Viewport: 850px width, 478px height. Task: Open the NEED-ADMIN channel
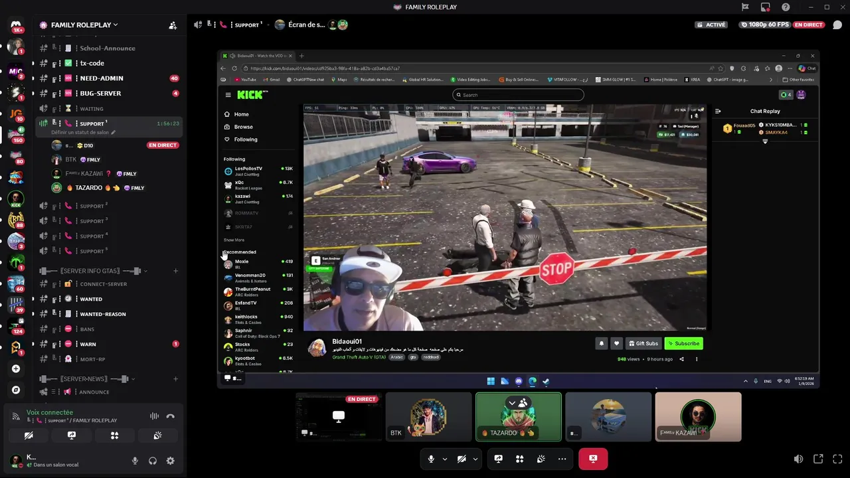[x=109, y=78]
